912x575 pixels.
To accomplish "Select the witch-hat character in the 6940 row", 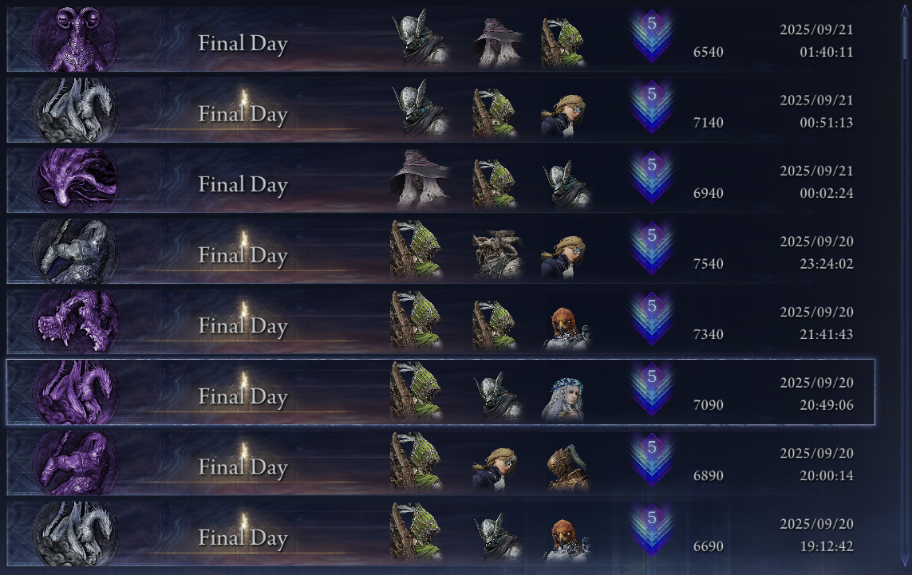I will coord(420,180).
